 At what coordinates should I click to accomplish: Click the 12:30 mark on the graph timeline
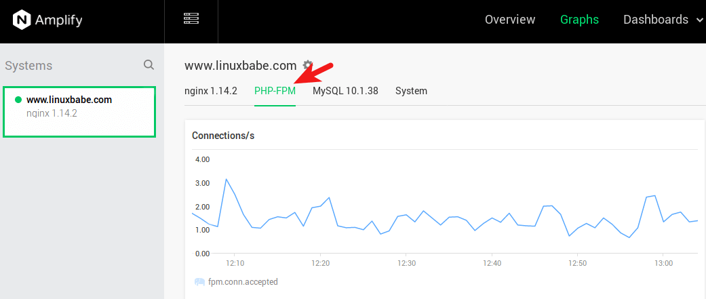pyautogui.click(x=406, y=263)
